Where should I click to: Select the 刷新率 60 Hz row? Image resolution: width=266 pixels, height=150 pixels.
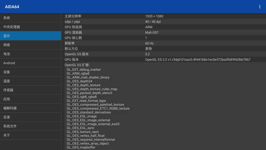pyautogui.click(x=164, y=43)
